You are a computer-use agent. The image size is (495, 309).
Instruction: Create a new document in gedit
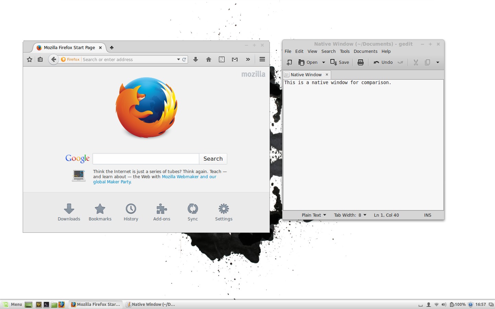[x=289, y=62]
